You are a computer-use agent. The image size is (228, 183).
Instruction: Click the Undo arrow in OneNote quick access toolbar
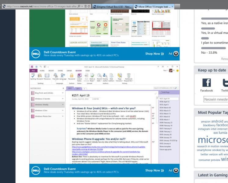[x=41, y=67]
